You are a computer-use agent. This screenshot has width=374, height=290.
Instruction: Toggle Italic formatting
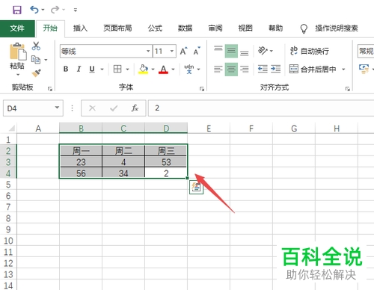[79, 69]
